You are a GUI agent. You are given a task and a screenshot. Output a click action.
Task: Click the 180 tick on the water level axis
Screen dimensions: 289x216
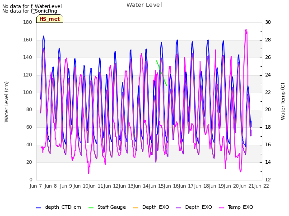pyautogui.click(x=28, y=22)
